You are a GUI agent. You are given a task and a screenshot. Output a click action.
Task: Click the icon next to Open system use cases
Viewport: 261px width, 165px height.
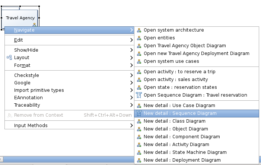tap(139, 61)
